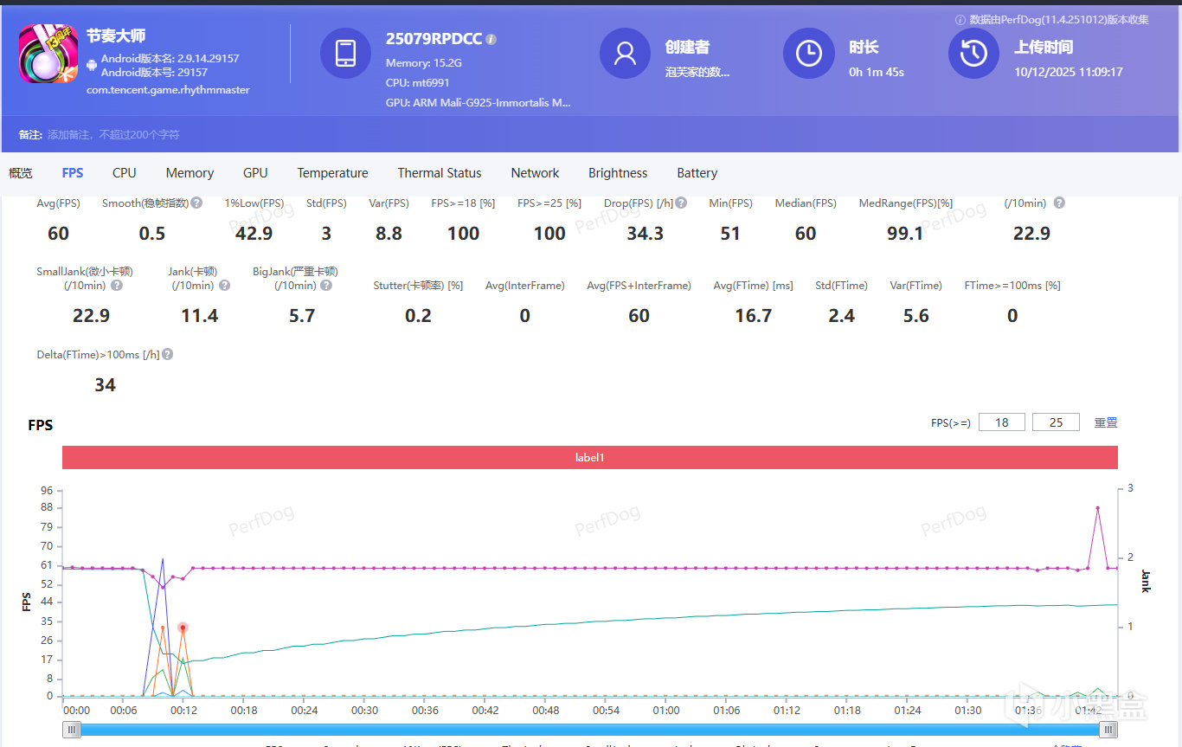Viewport: 1182px width, 747px height.
Task: Click the duration clock icon
Action: [x=808, y=54]
